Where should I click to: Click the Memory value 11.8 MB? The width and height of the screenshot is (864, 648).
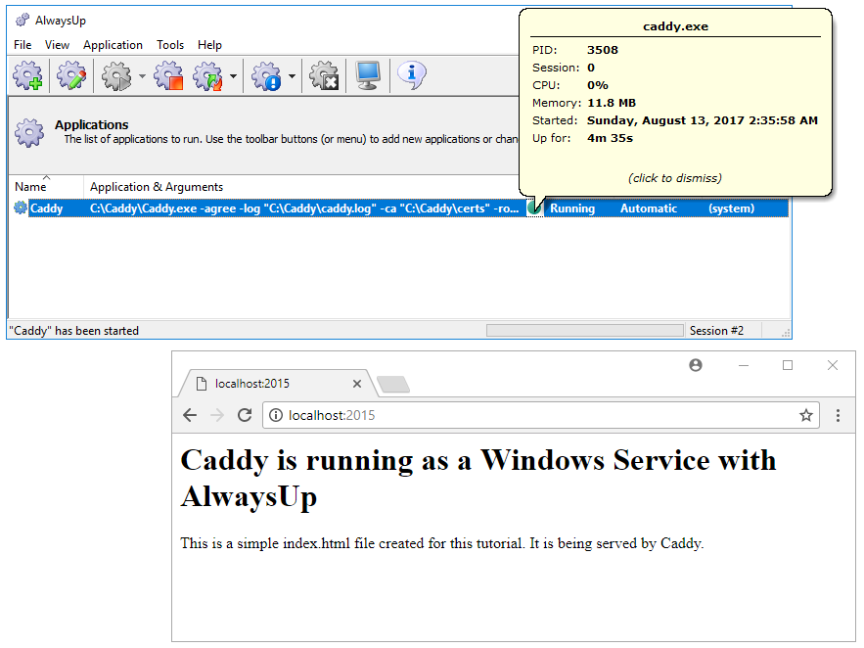[x=612, y=103]
